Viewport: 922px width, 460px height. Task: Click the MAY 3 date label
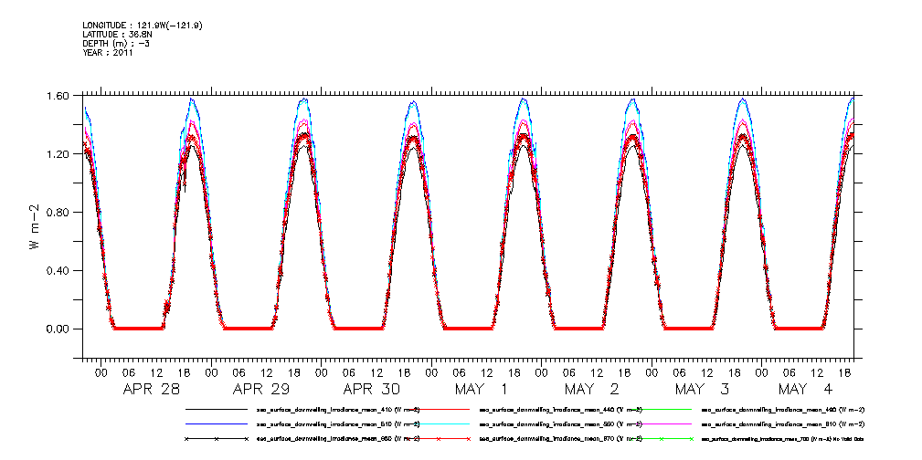[x=703, y=389]
